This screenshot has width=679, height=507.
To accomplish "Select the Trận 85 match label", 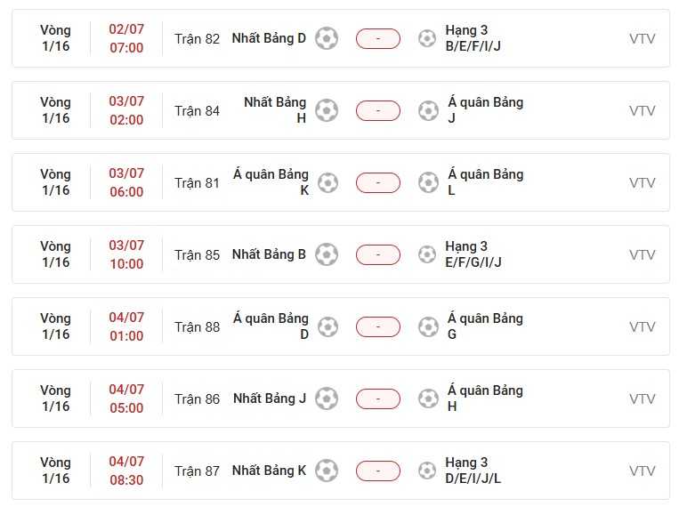I will (197, 254).
